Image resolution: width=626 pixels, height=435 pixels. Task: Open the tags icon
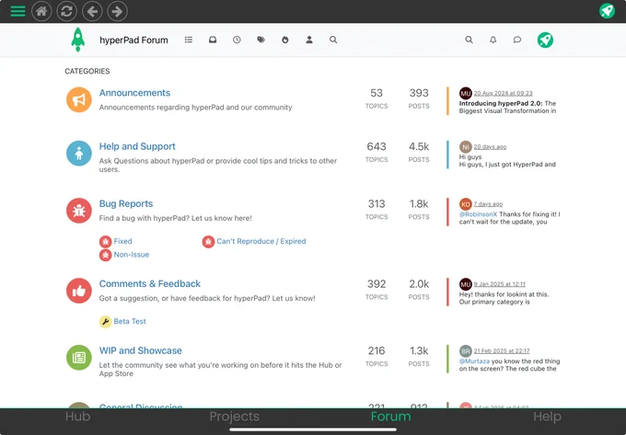click(261, 40)
